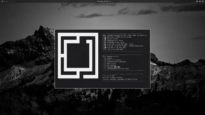Viewport: 205px width, 115px height.
Task: Click the display icon beside 3840x2160
Action: pos(105,41)
